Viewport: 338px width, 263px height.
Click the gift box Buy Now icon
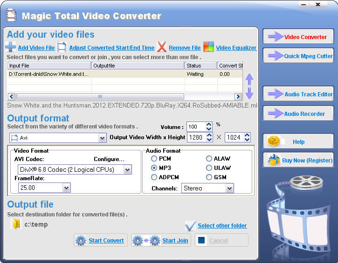coord(274,160)
